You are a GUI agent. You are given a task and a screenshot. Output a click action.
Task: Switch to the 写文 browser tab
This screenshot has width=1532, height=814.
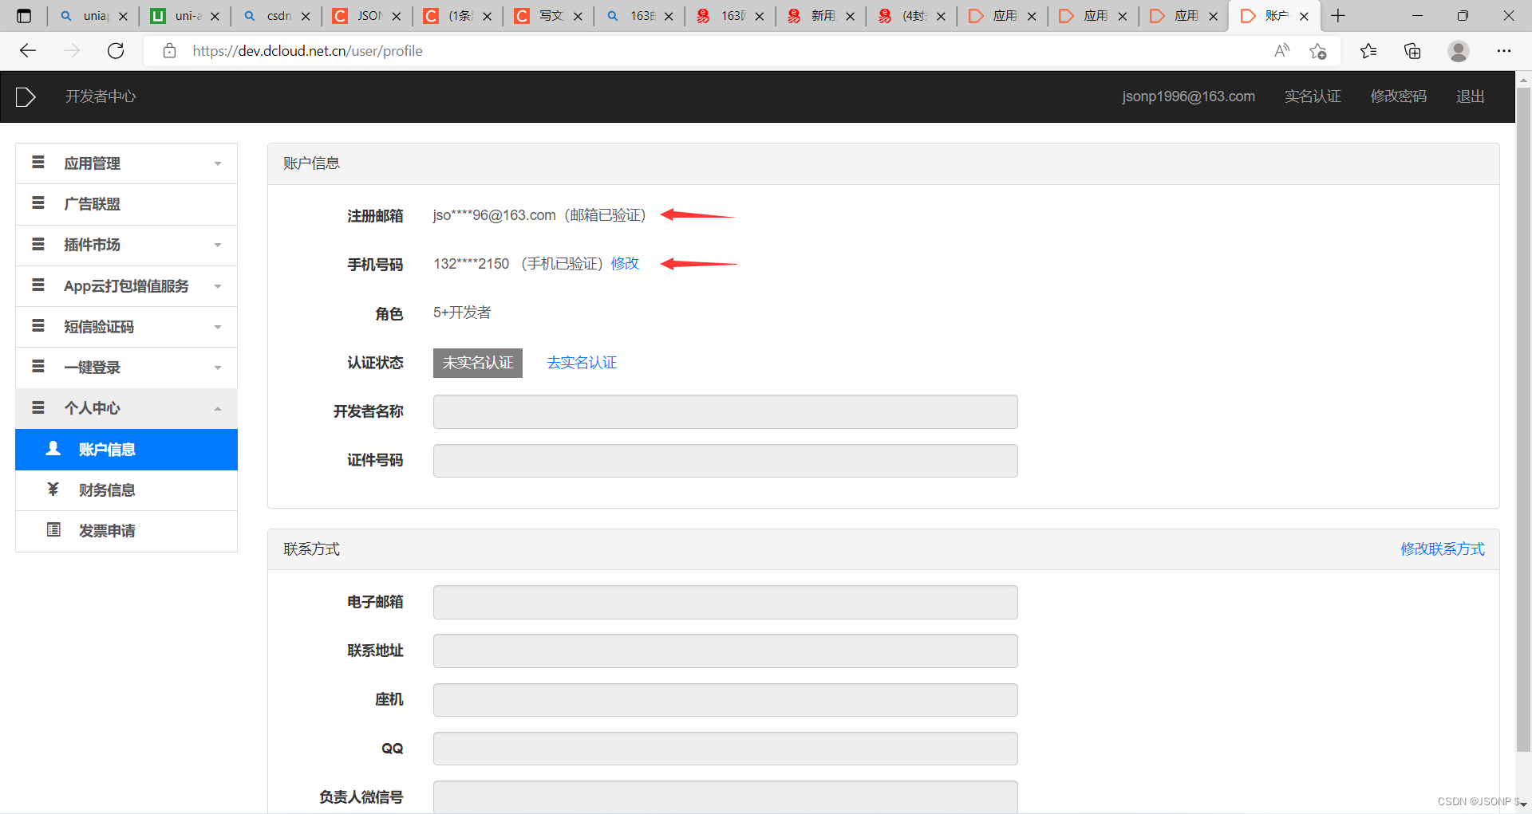click(x=549, y=16)
